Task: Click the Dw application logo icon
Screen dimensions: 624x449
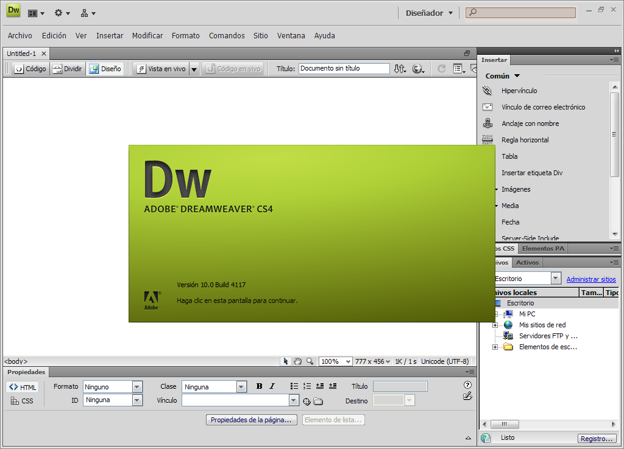Action: [13, 10]
